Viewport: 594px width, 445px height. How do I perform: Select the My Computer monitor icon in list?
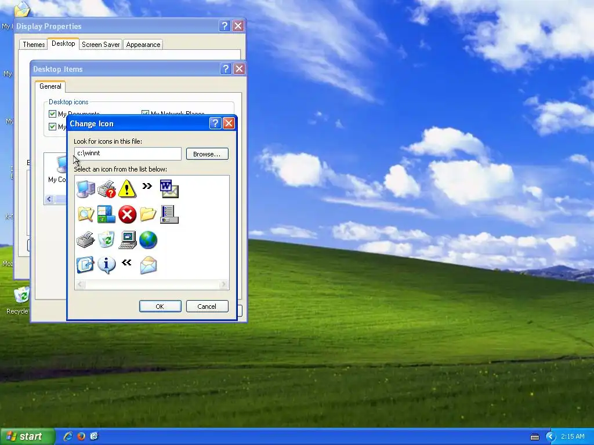click(86, 188)
